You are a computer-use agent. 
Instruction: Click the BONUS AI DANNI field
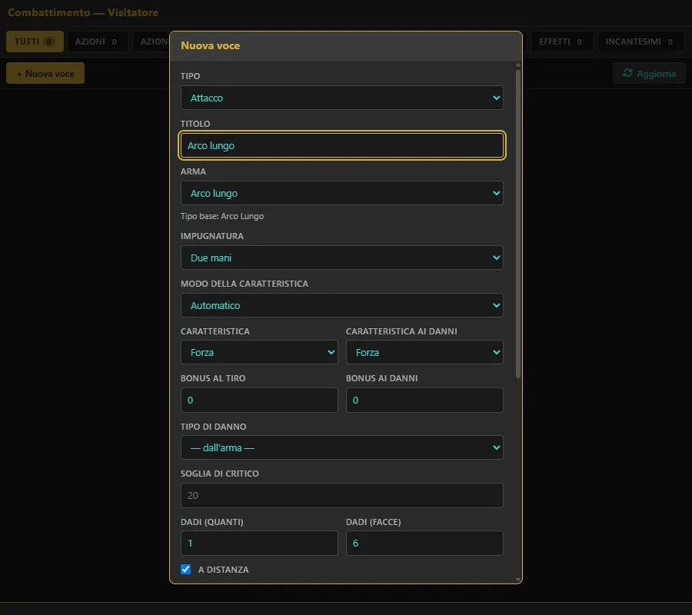(x=424, y=401)
